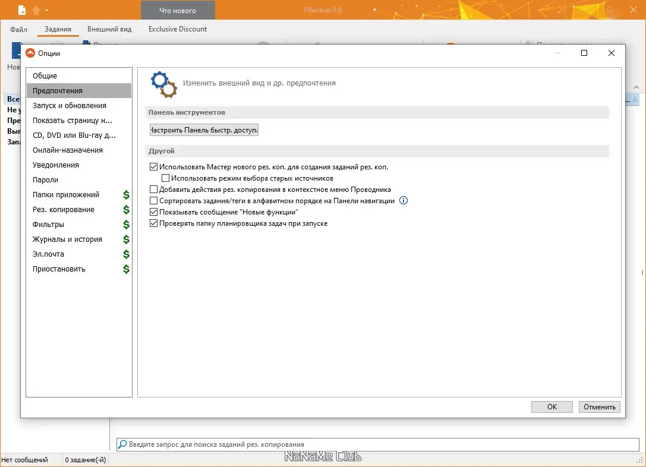Switch to the Задания ribbon tab
The width and height of the screenshot is (646, 467).
(x=58, y=29)
